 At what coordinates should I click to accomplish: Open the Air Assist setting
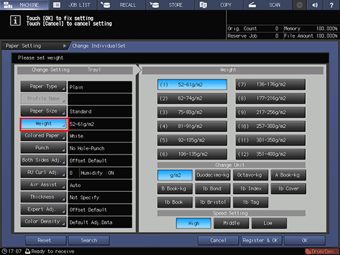pyautogui.click(x=43, y=185)
